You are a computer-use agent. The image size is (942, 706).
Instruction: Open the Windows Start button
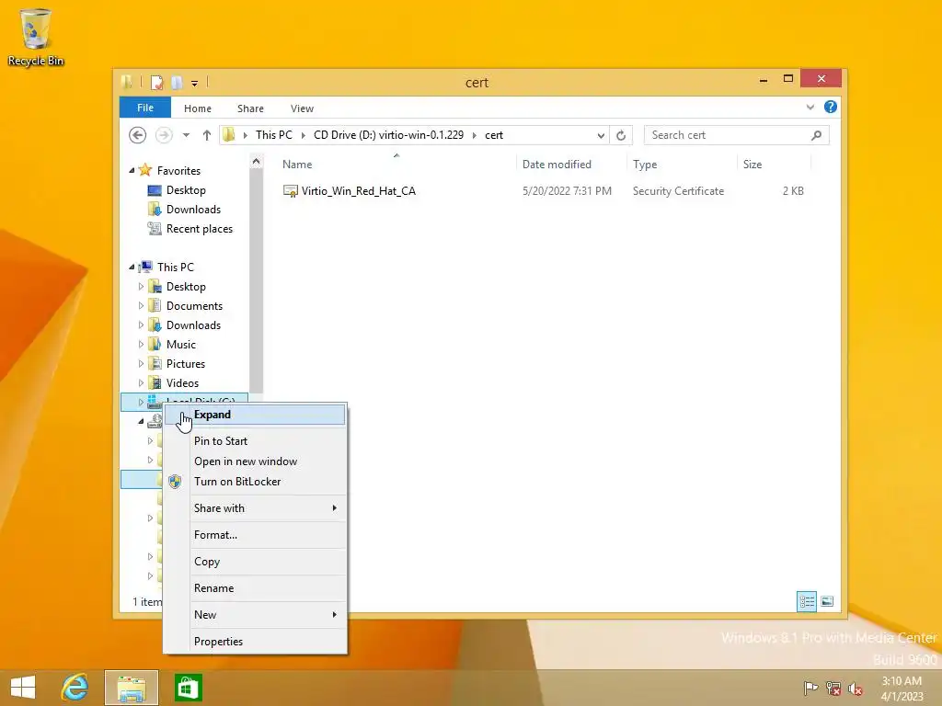[23, 688]
